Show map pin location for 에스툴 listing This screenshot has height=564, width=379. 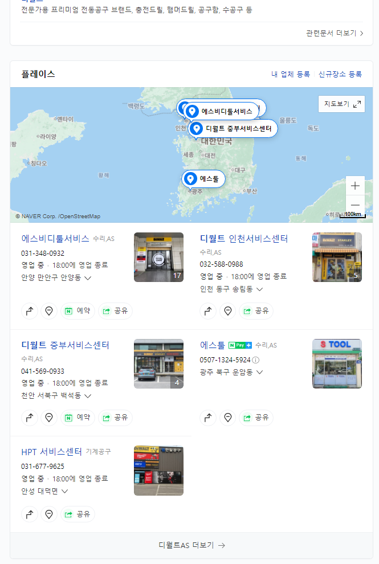tap(228, 418)
